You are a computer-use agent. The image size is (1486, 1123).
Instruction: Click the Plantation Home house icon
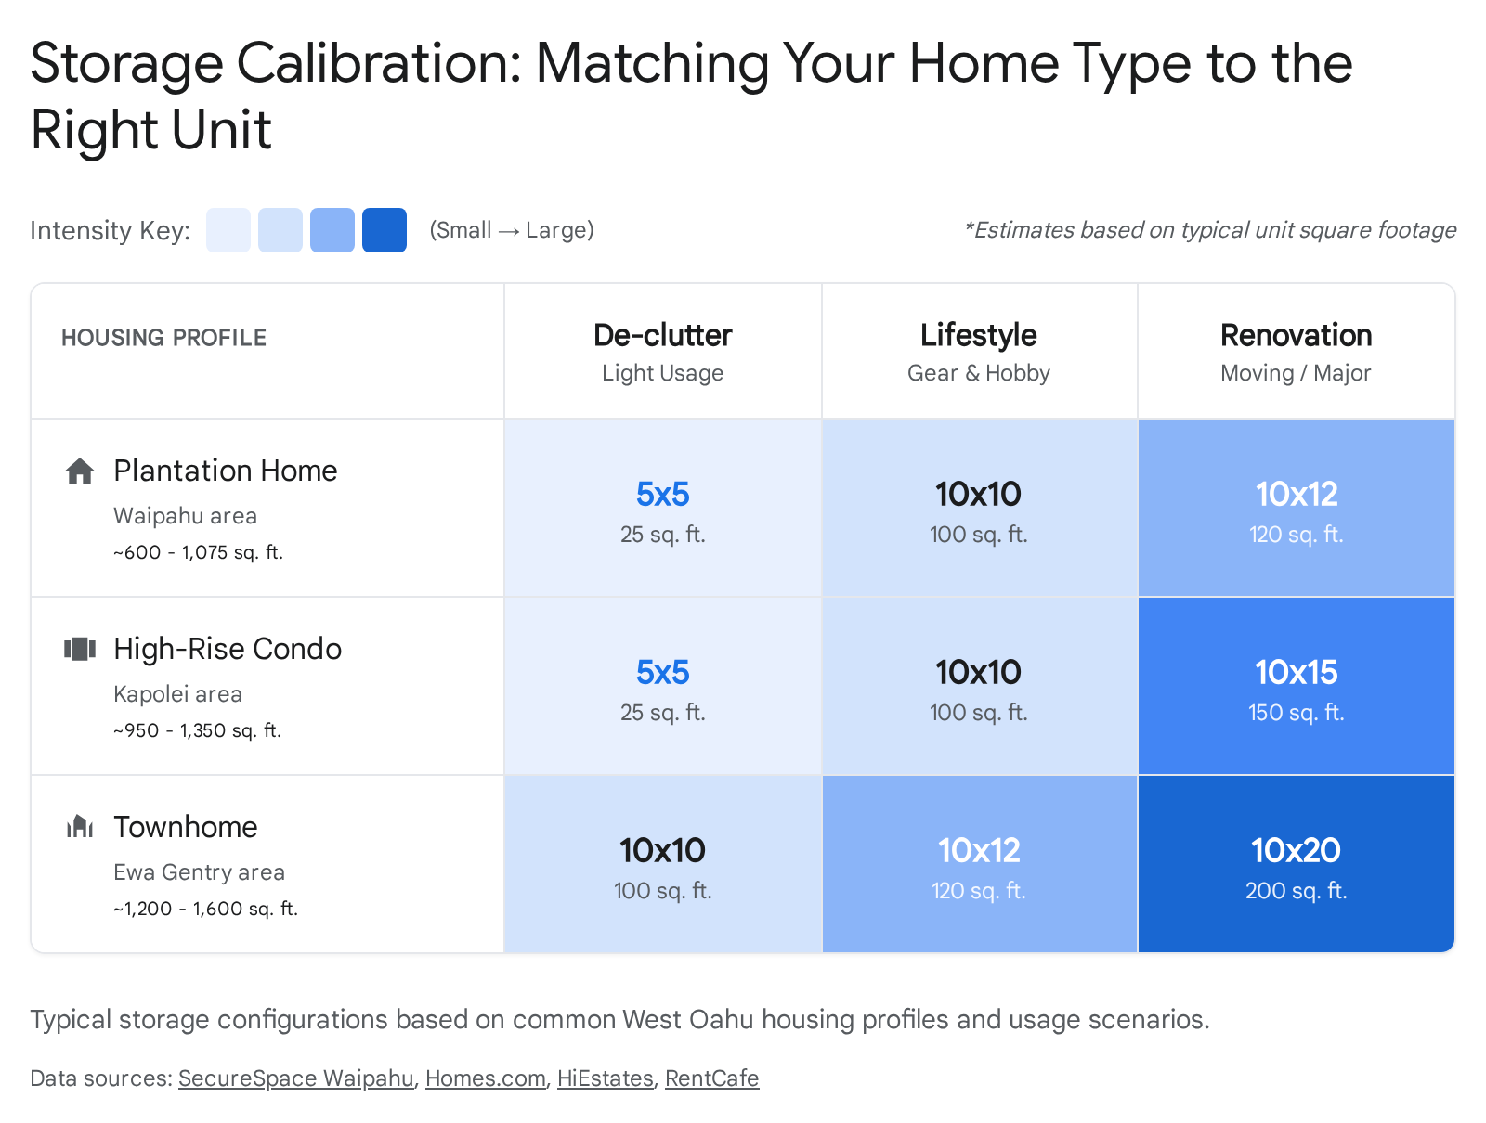(80, 471)
